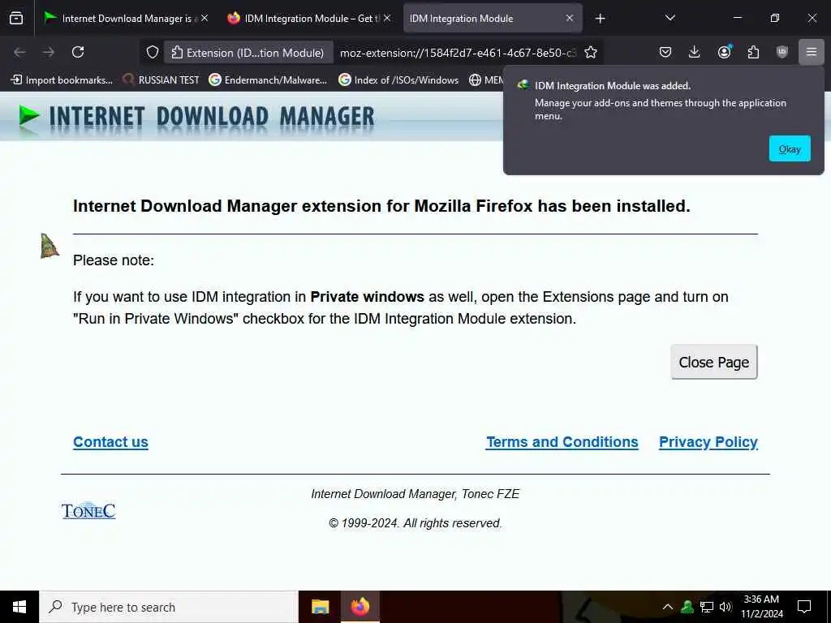This screenshot has width=831, height=623.
Task: Open the partially hidden MEM bookmark
Action: 486,80
